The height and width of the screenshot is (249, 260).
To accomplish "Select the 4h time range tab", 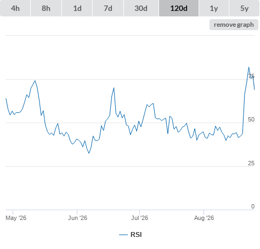I will coord(15,8).
